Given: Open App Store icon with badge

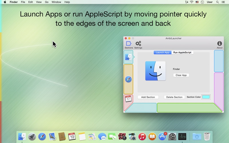Looking at the screenshot, I should 162,137.
